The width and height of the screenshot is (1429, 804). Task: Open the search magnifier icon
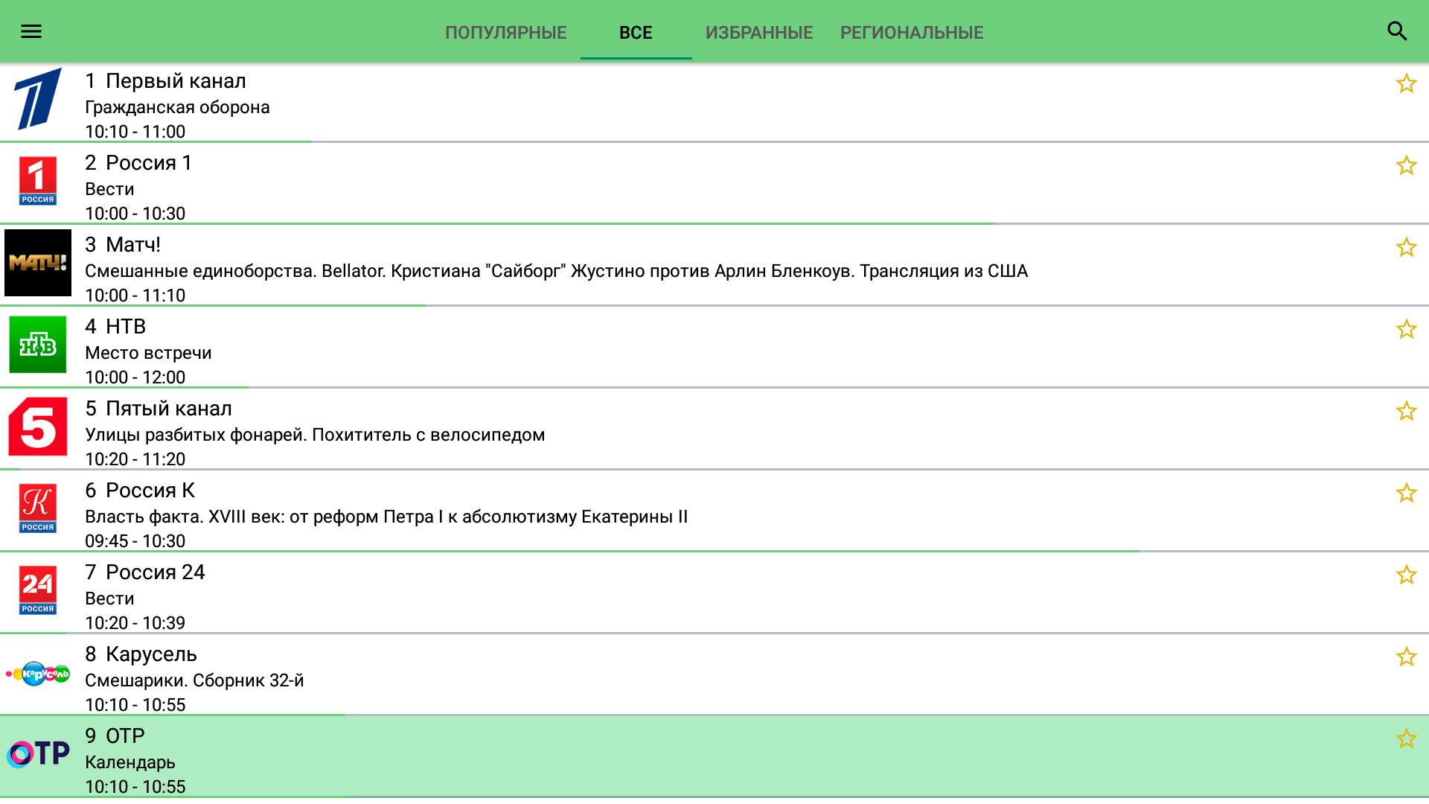1398,31
